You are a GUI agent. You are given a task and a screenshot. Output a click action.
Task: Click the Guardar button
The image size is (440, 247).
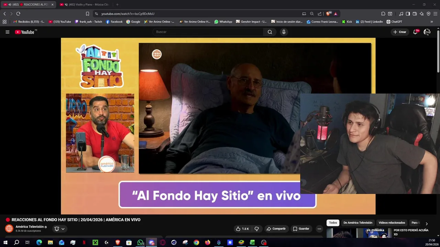[301, 229]
